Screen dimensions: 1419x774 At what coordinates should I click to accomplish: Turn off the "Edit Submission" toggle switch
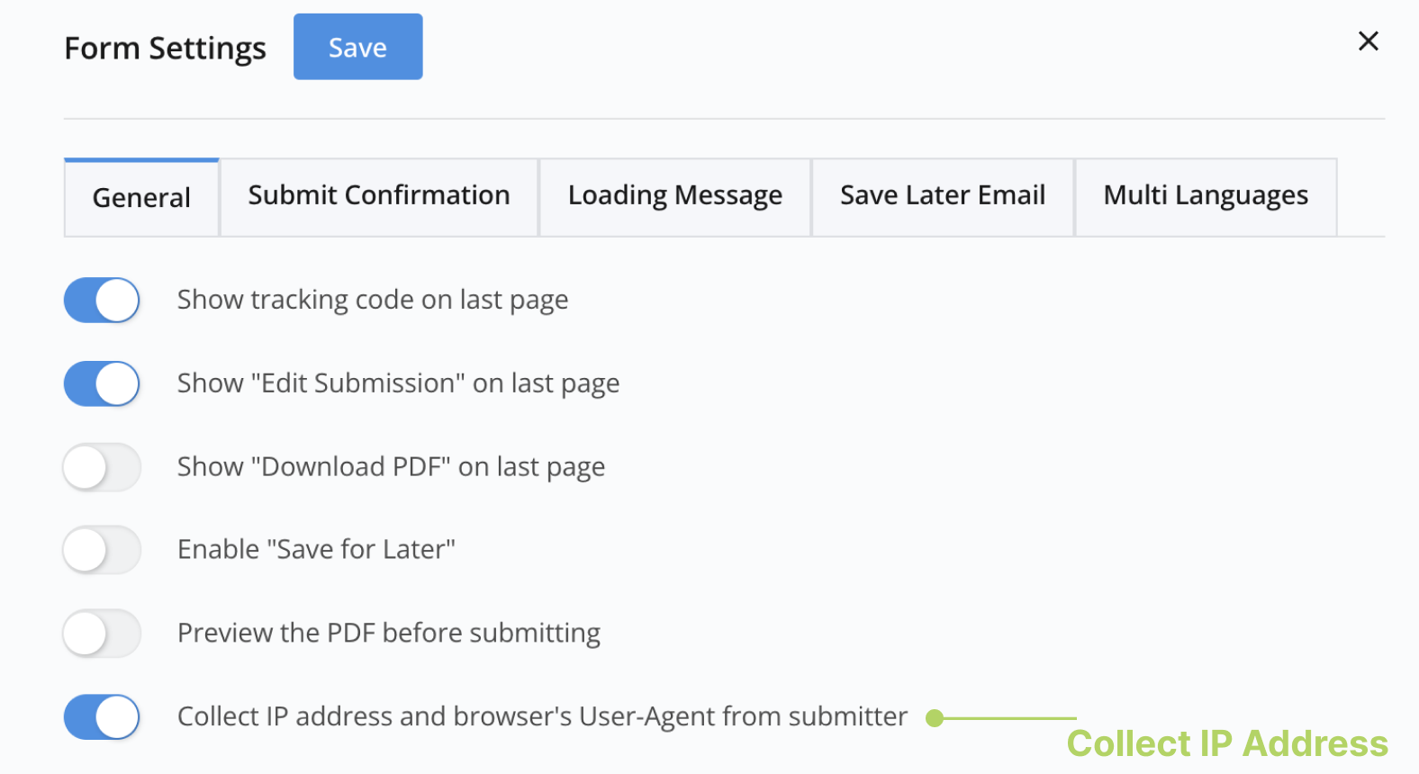(x=102, y=383)
